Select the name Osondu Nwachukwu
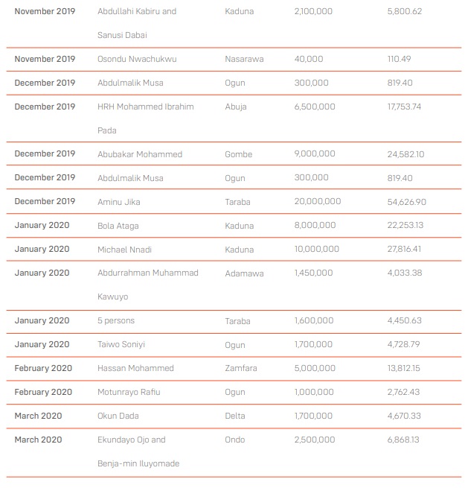465x488 pixels. pos(137,59)
